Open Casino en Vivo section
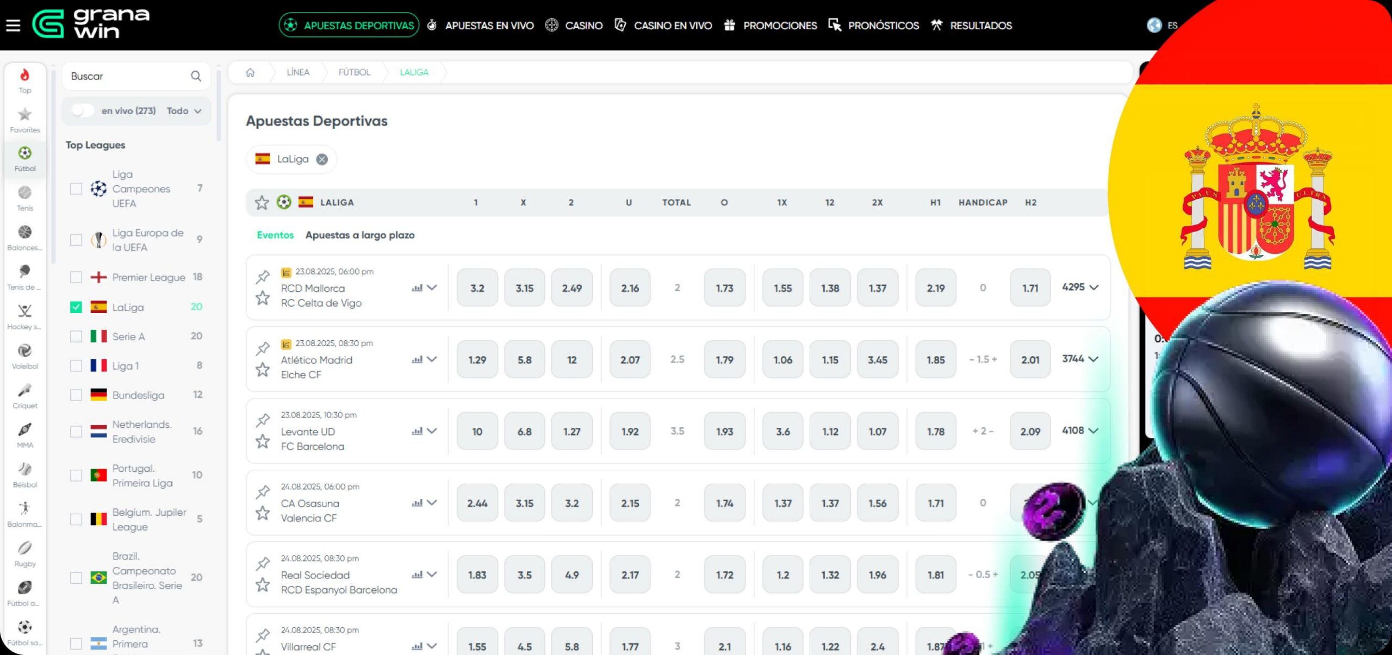This screenshot has height=655, width=1392. click(663, 25)
